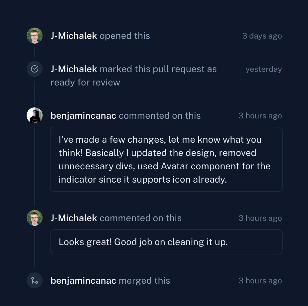This screenshot has height=306, width=308.
Task: Click the merged this event label
Action: pyautogui.click(x=144, y=281)
